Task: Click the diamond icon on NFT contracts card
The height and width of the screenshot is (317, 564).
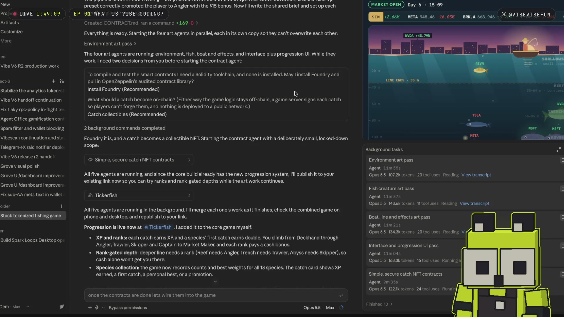Action: pyautogui.click(x=90, y=160)
